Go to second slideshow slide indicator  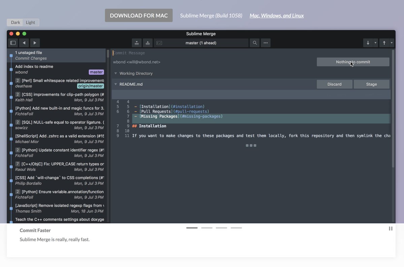(x=207, y=228)
